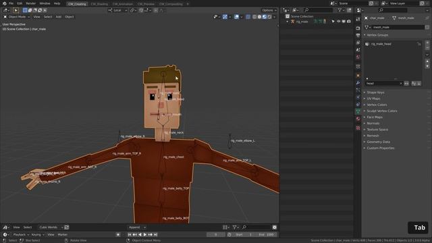
Task: Toggle X-ray display in the viewport
Action: click(248, 17)
